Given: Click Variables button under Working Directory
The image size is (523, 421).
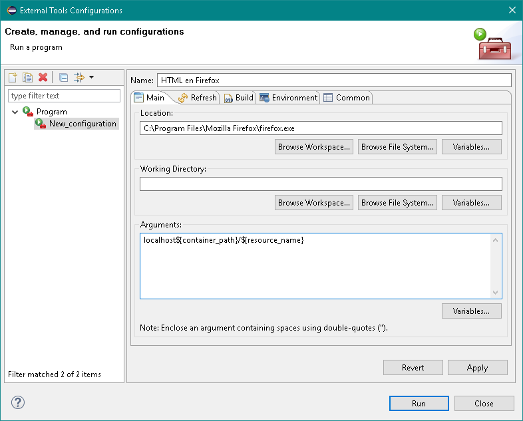Looking at the screenshot, I should click(471, 203).
